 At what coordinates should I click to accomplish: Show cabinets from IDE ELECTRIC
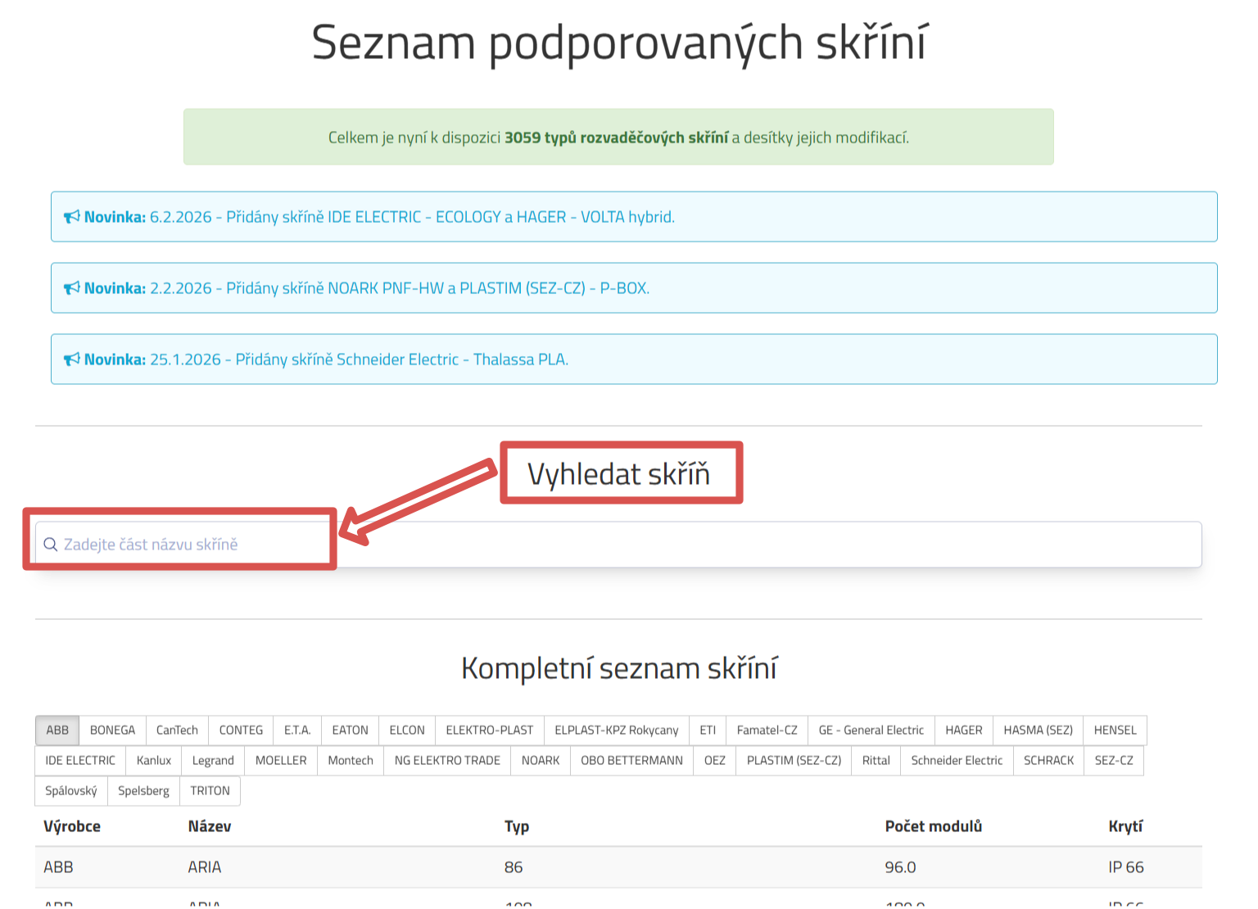click(x=80, y=760)
